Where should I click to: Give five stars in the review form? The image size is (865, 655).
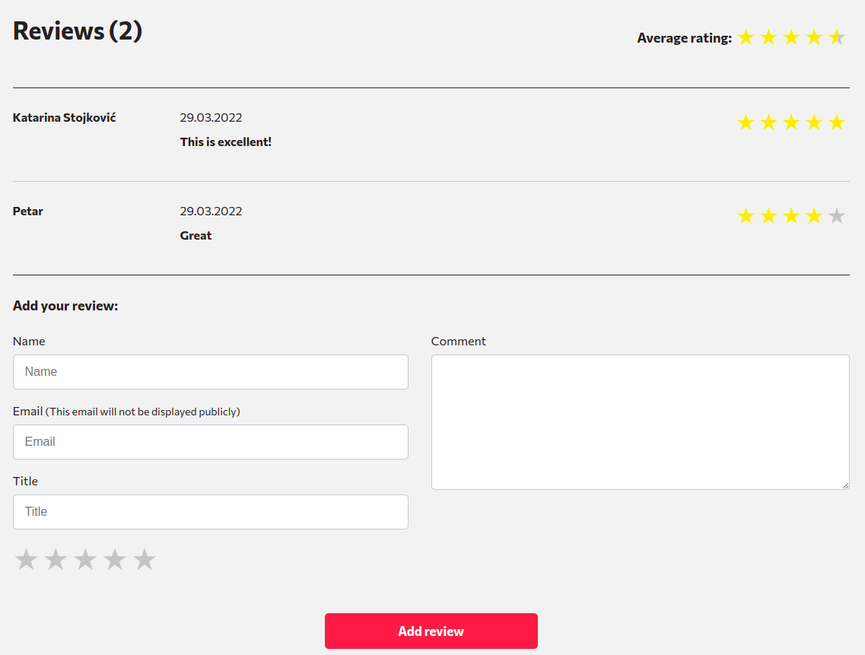pyautogui.click(x=145, y=560)
